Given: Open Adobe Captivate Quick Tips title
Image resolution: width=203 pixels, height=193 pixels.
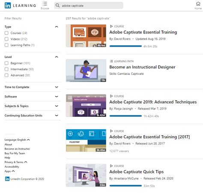Looking at the screenshot, I should coord(137,172).
